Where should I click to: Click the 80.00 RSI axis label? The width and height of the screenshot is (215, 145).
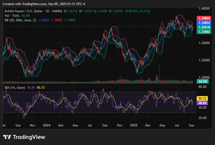point(202,87)
